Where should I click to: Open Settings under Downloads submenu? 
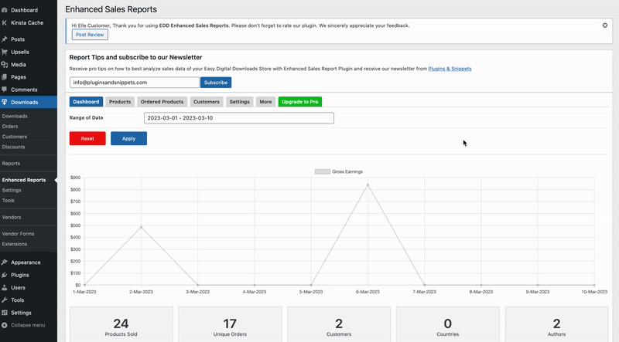coord(12,191)
